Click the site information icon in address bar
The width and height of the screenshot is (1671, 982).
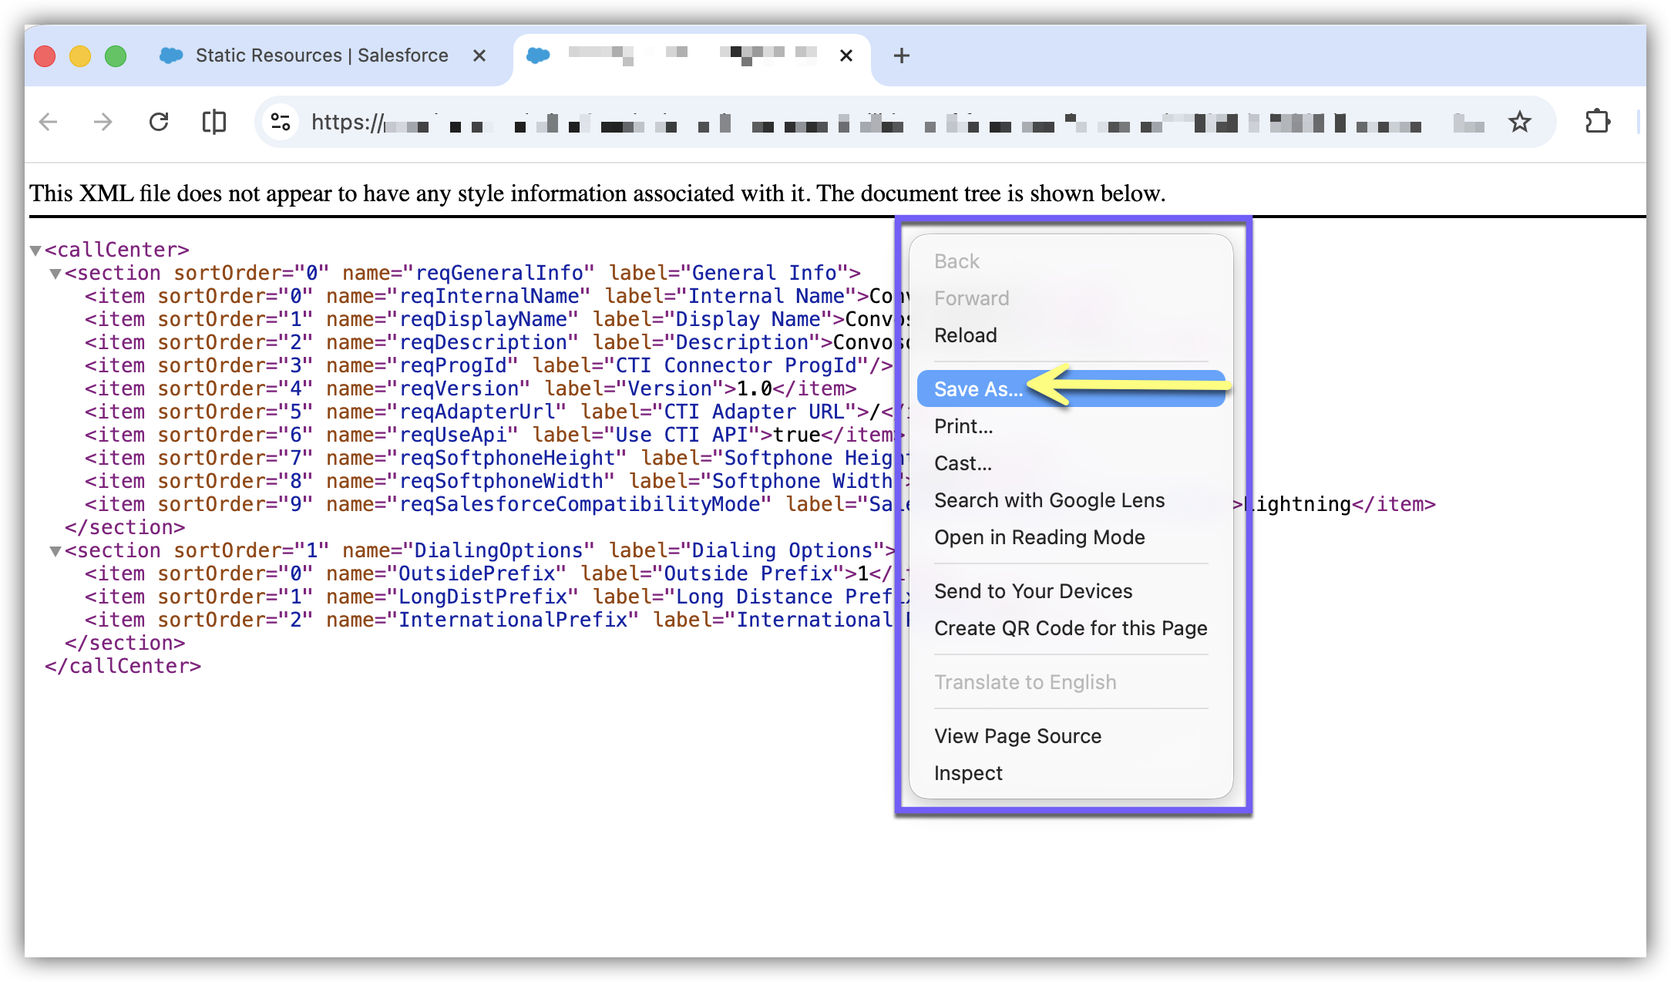[x=281, y=122]
